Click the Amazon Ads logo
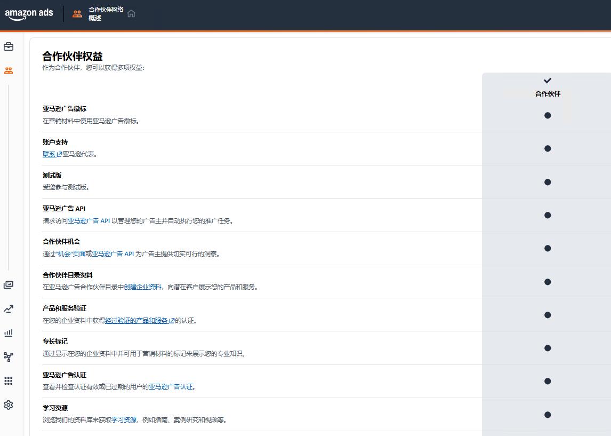611x436 pixels. click(x=29, y=14)
